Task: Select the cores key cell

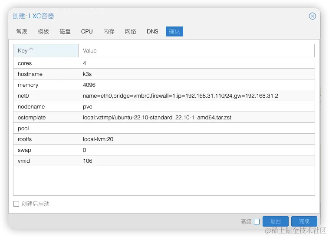Action: click(x=46, y=63)
